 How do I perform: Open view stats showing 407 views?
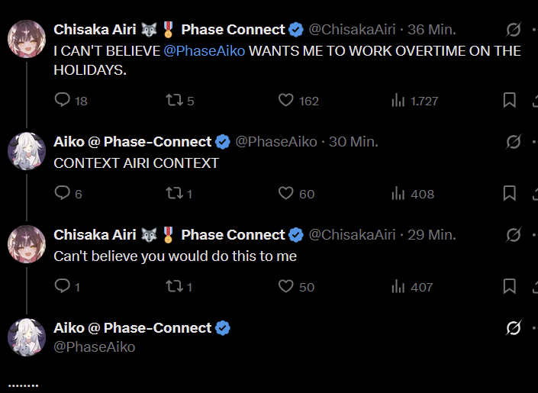point(398,287)
